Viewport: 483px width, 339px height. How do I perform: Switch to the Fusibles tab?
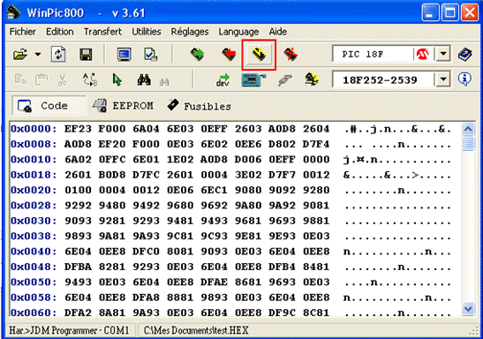pyautogui.click(x=200, y=106)
